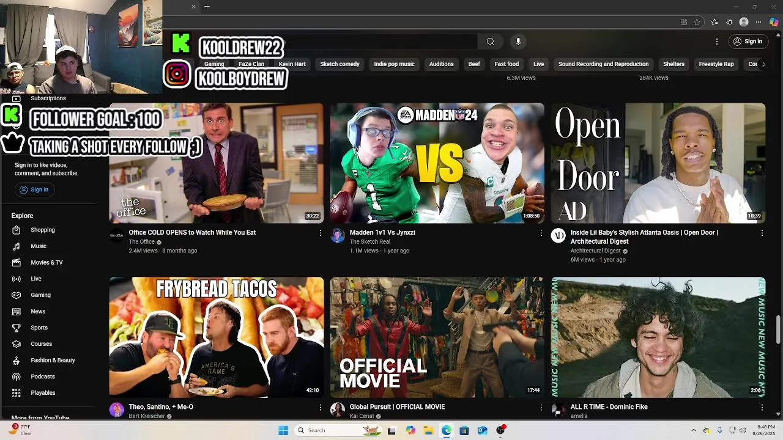
Task: Open Copilot sidebar in Edge
Action: [774, 22]
